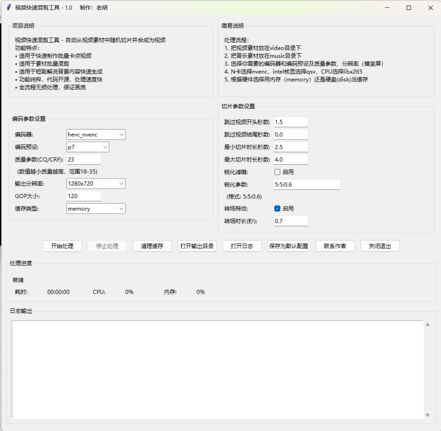The width and height of the screenshot is (441, 431).
Task: Focus the 锐化参数 text field
Action: [307, 184]
